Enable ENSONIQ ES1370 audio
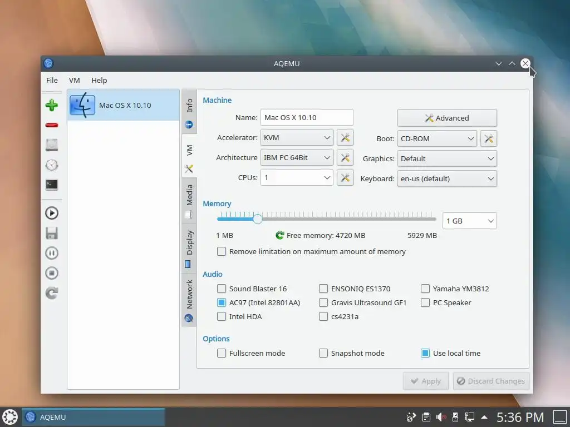 [x=323, y=289]
